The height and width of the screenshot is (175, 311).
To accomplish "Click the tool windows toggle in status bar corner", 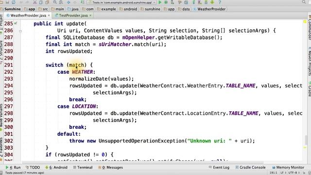I will coord(1,173).
